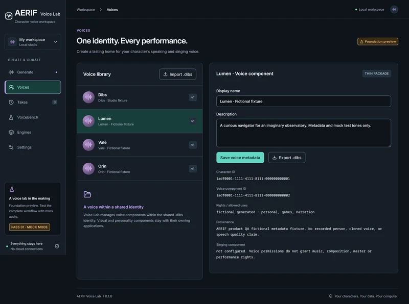The width and height of the screenshot is (409, 304).
Task: Select the Dibs voice row
Action: point(140,97)
